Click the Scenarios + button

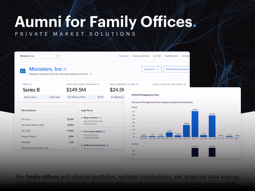152,69
